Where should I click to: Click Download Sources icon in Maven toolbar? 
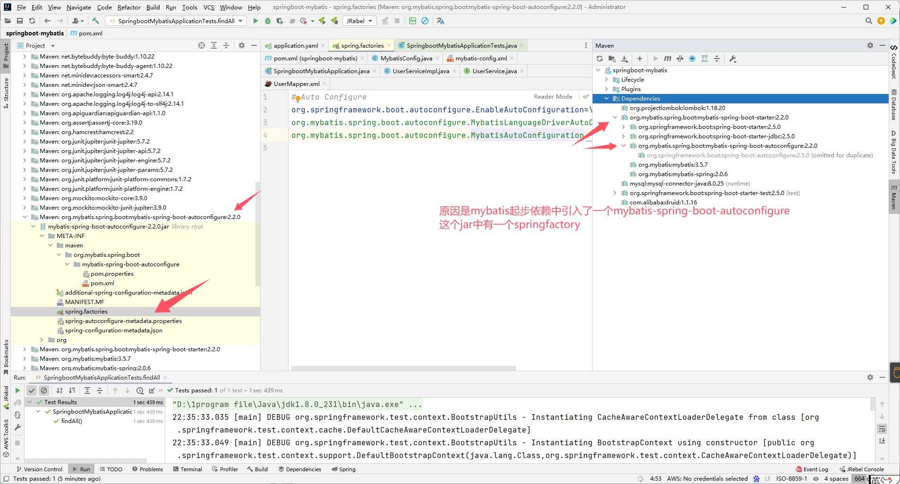click(625, 59)
